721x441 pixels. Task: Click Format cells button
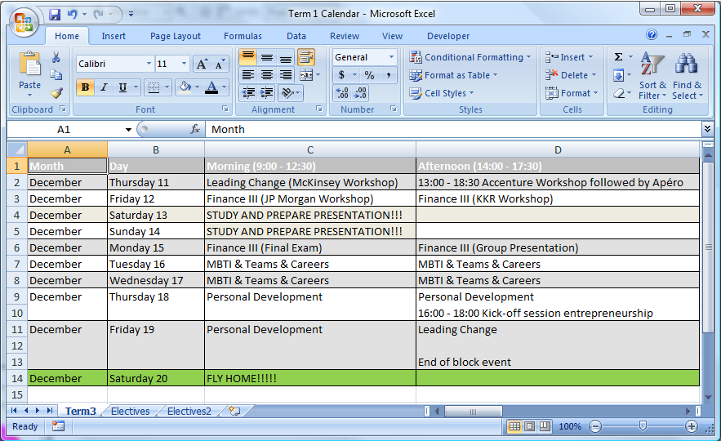(572, 93)
